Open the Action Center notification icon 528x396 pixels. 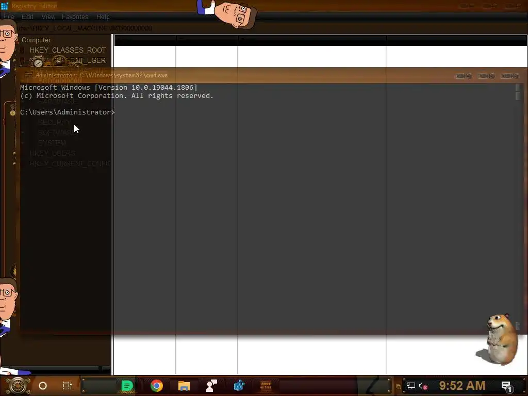tap(507, 386)
